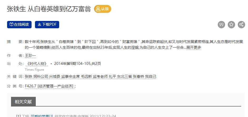Screen dimensions: 248x117
Task: Switch to 相关文献 tab
Action: [x=23, y=102]
